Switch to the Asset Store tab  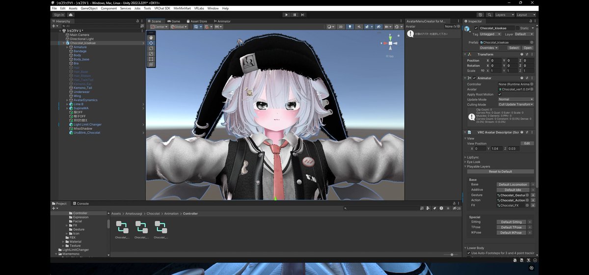coord(196,21)
